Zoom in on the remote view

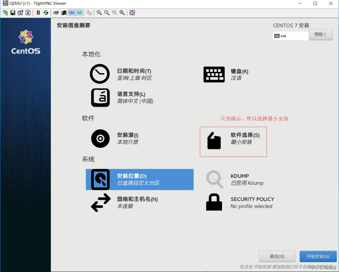[99, 13]
